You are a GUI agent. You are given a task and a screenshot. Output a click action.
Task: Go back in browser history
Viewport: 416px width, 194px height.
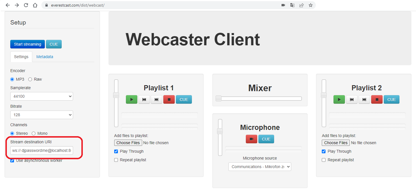pos(8,5)
